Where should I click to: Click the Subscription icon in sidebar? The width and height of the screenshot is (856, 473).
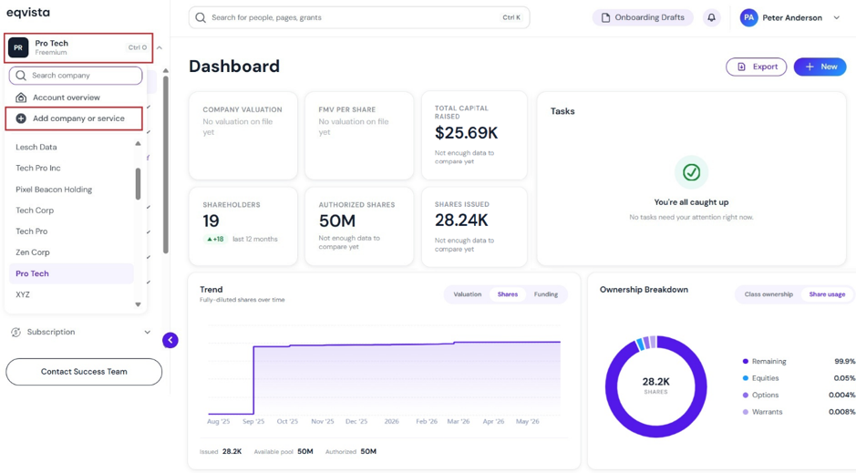coord(15,333)
